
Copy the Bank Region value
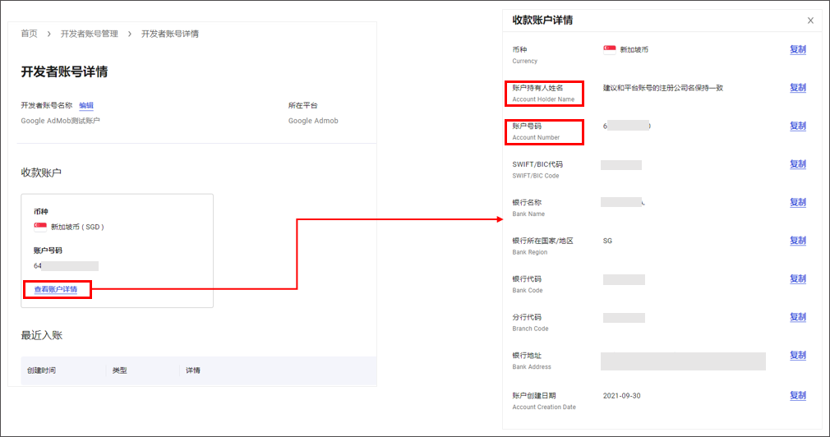[798, 240]
